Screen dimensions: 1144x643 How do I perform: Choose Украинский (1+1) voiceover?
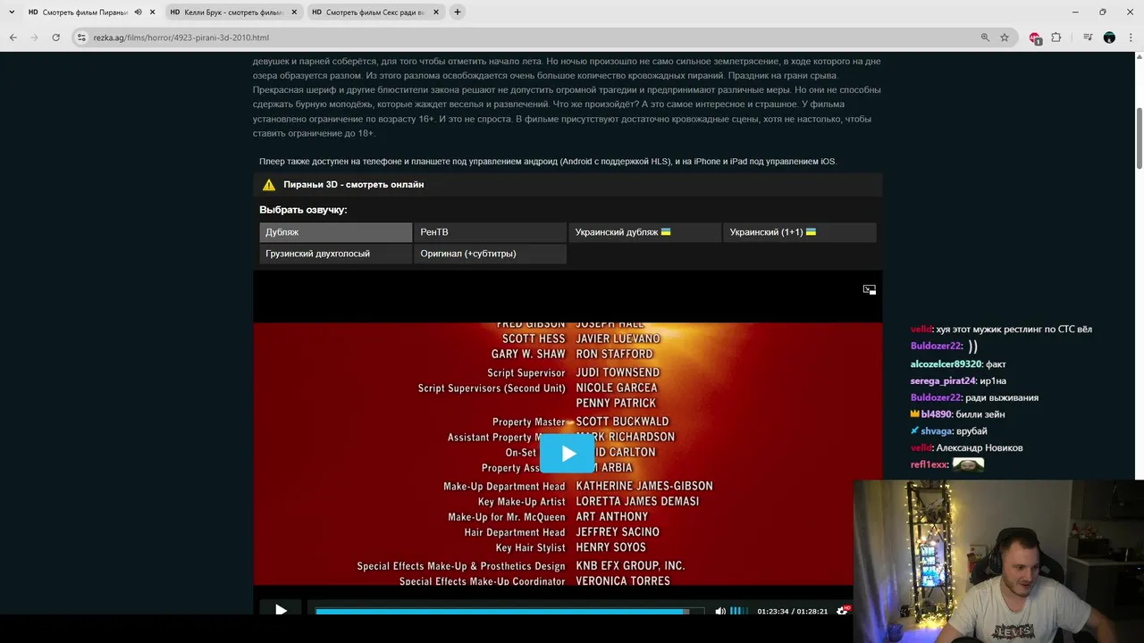(x=799, y=232)
